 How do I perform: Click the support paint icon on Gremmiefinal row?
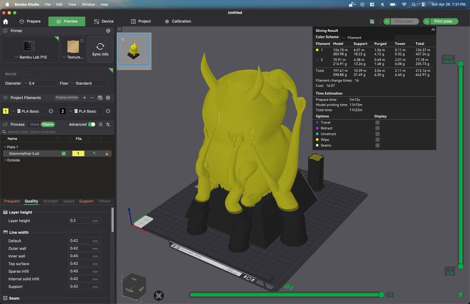click(94, 154)
